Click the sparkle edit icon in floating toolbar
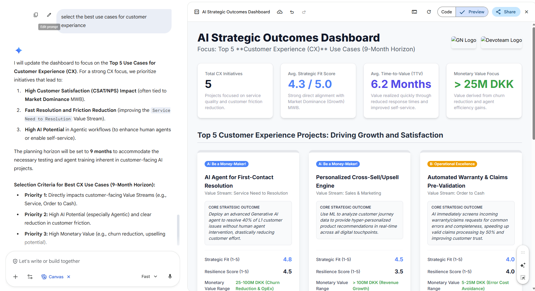 click(523, 265)
